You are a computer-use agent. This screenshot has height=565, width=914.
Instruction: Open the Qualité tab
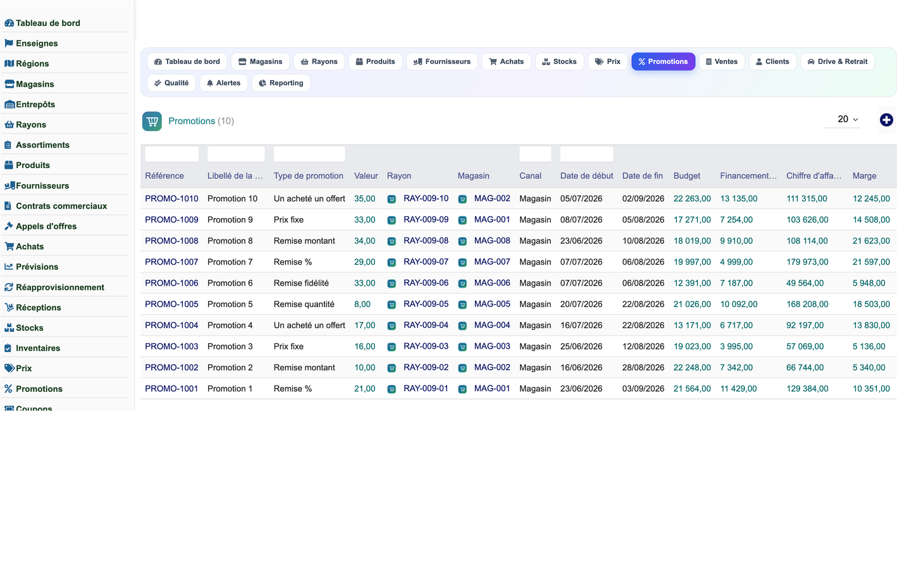pyautogui.click(x=171, y=83)
